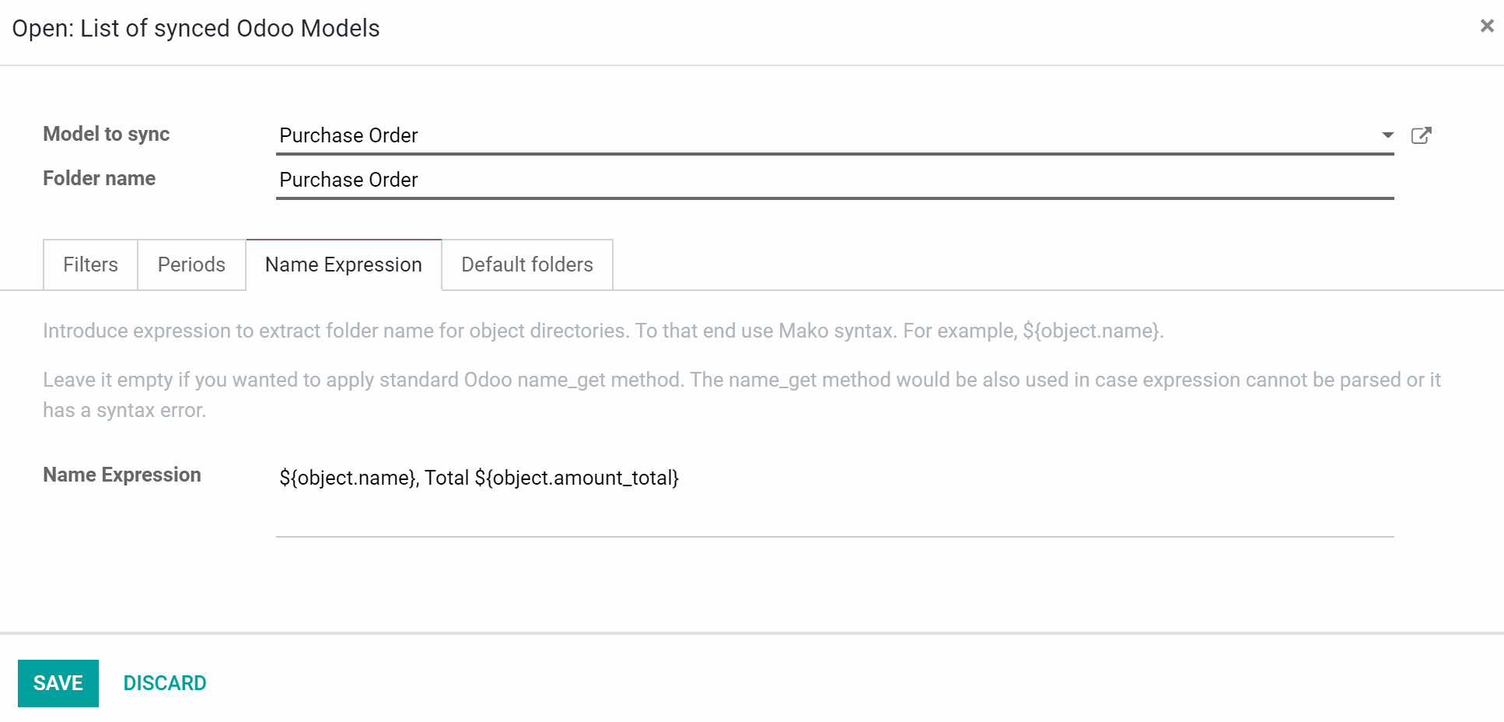Click the dialog title 'Open: List of synced Odoo Models'
1504x722 pixels.
(196, 28)
